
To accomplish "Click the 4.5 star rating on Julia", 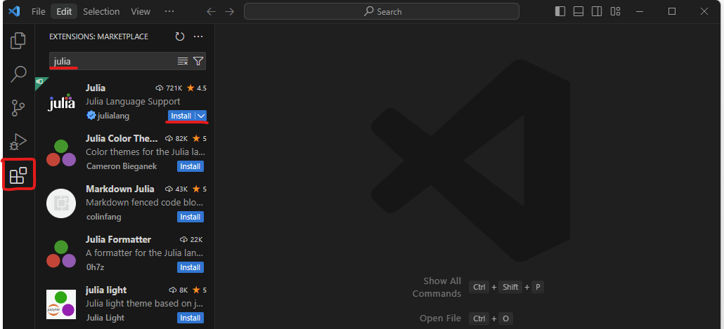I will 197,88.
